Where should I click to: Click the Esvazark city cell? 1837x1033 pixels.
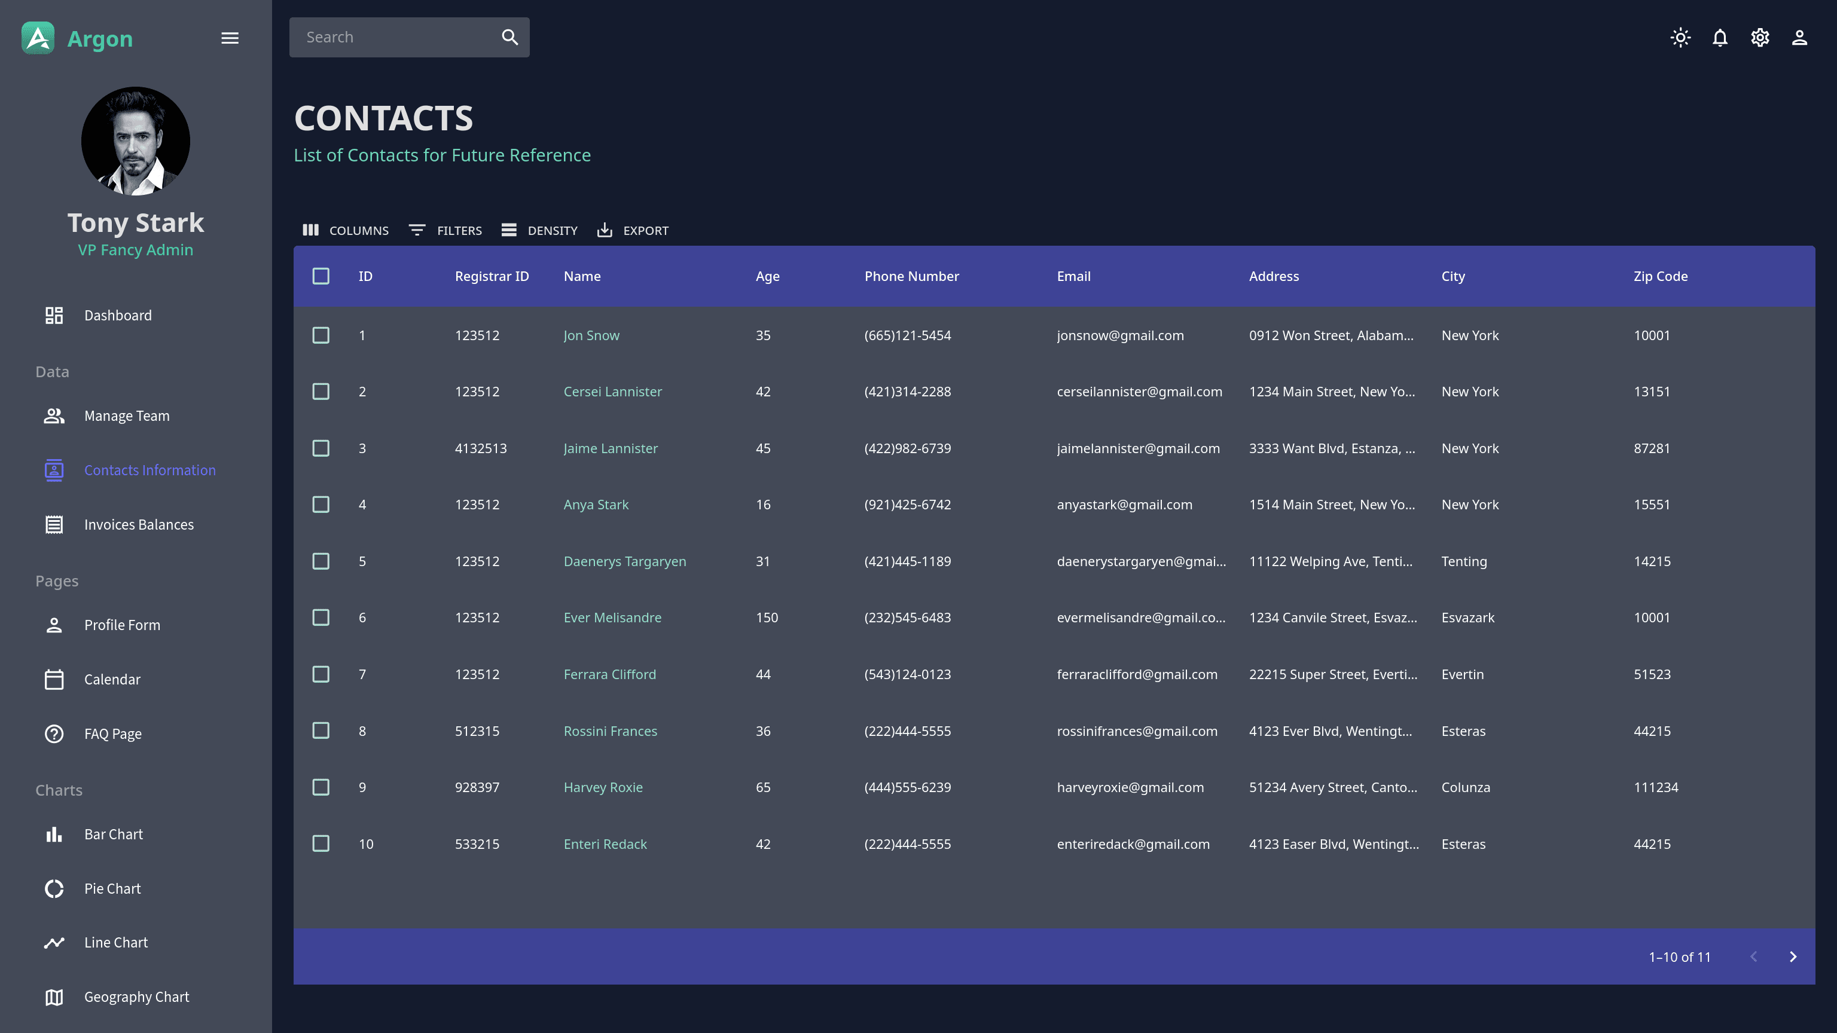click(x=1467, y=618)
